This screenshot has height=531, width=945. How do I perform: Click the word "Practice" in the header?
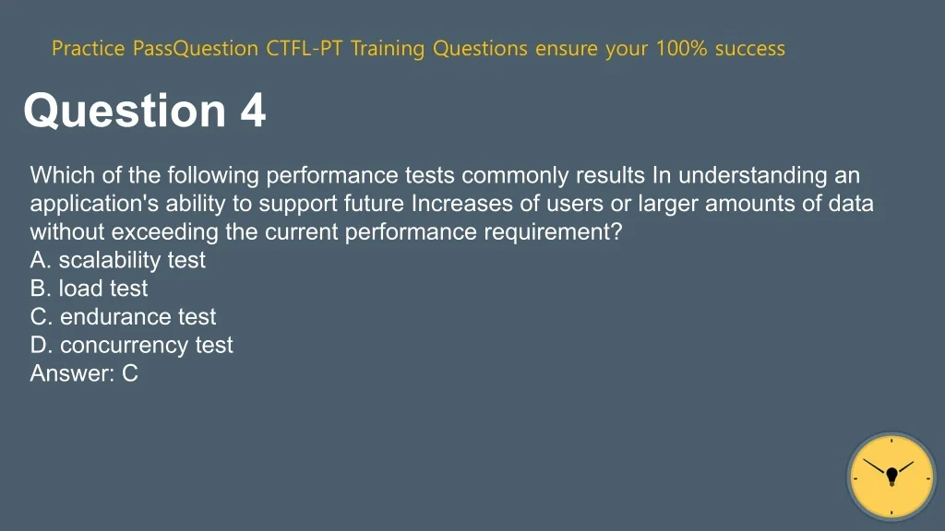(x=90, y=49)
